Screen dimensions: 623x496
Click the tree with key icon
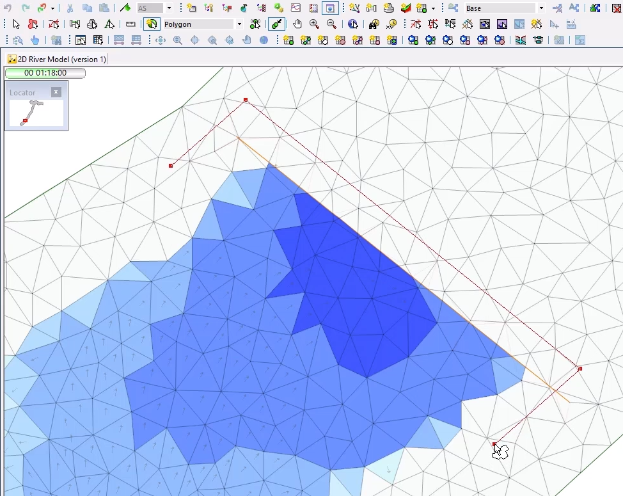pyautogui.click(x=209, y=8)
